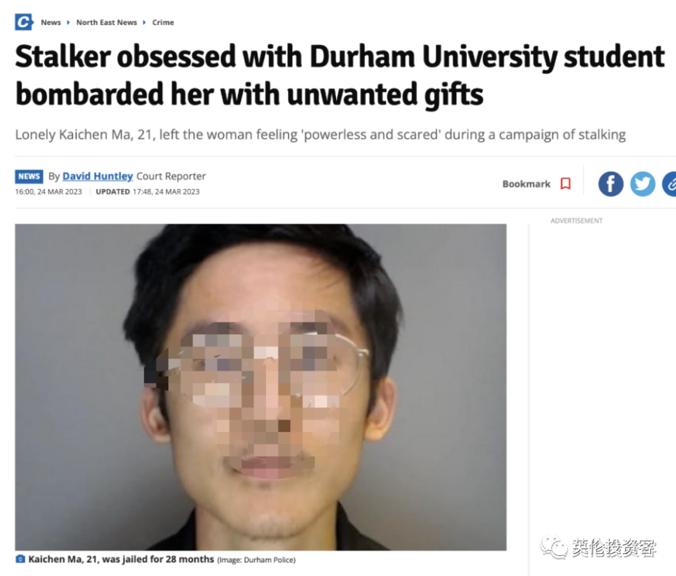Click arrow before Crime breadcrumb

(145, 23)
